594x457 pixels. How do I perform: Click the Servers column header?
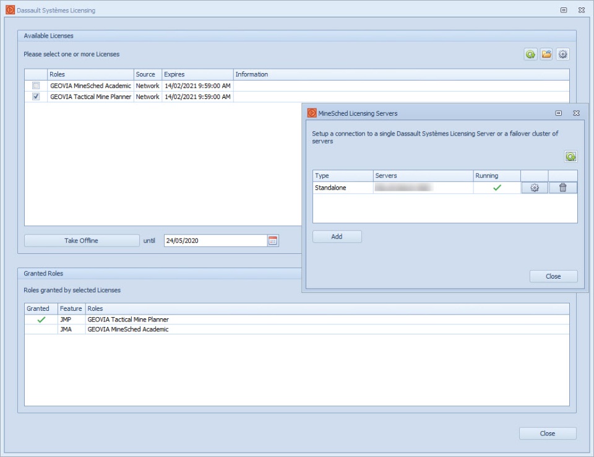coord(423,176)
